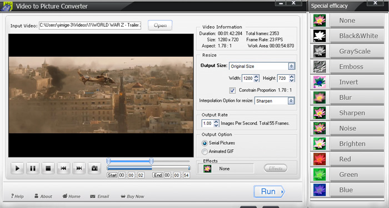
Task: Increase Output Rate with up arrow
Action: (216, 121)
